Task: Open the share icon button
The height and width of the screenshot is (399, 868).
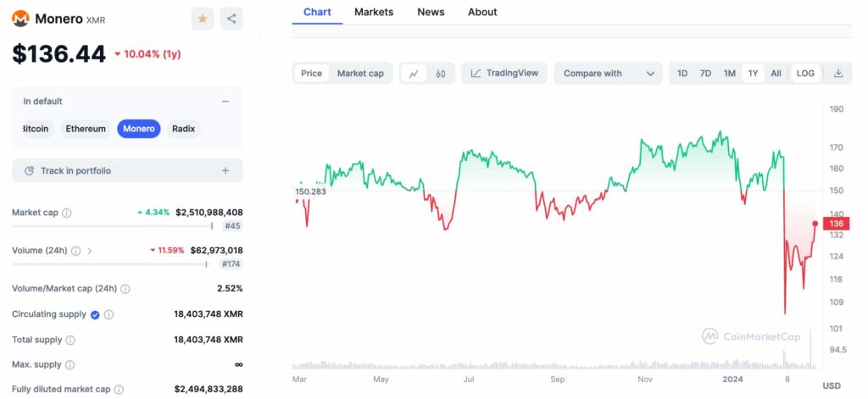Action: point(231,19)
